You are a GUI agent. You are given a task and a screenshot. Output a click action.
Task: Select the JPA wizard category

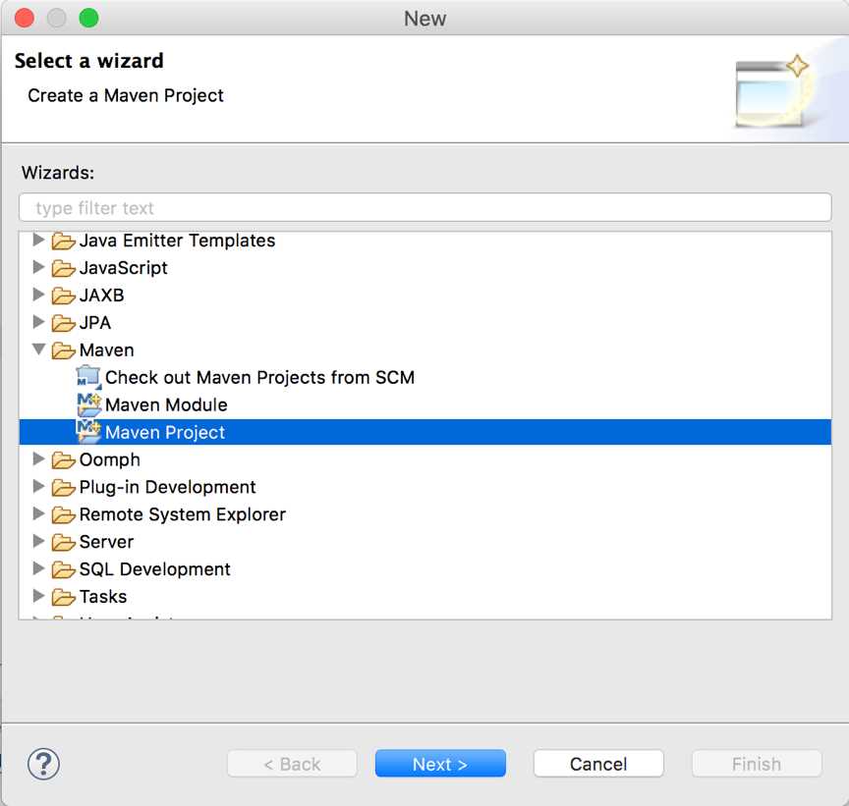pyautogui.click(x=95, y=323)
